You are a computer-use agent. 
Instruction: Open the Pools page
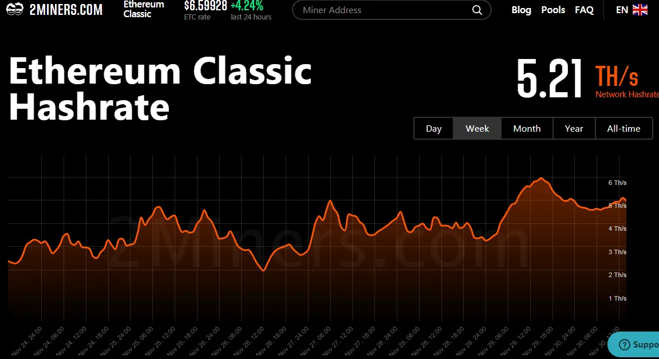[553, 10]
